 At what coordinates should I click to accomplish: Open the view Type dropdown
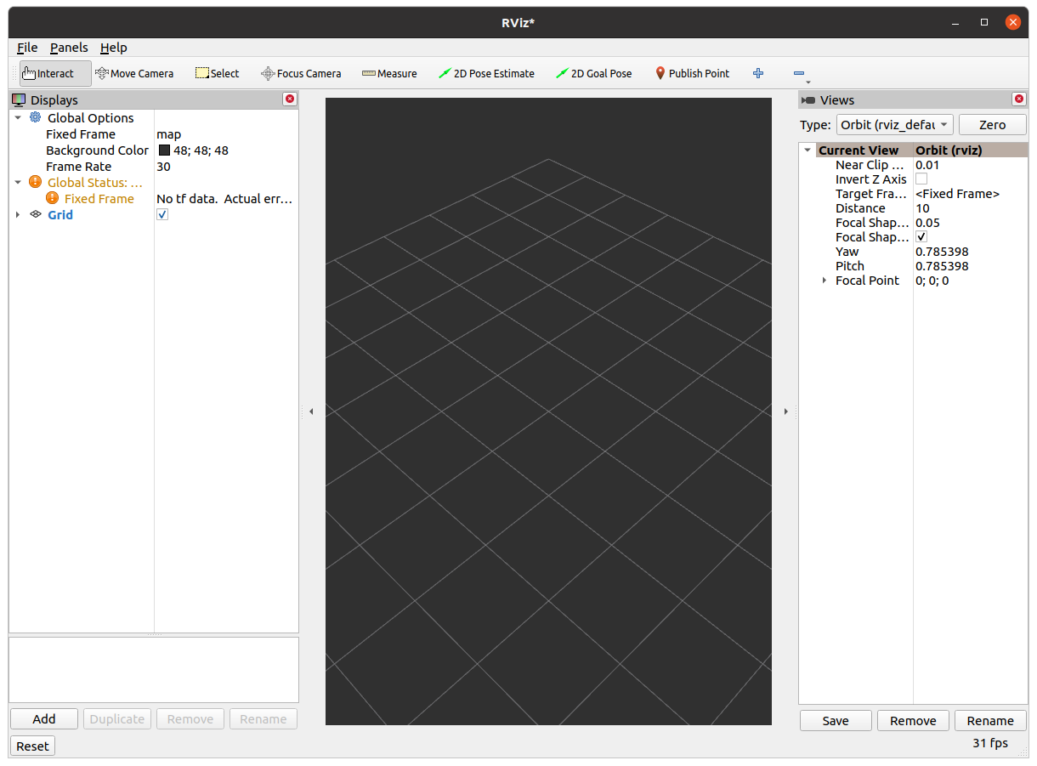[x=895, y=125]
